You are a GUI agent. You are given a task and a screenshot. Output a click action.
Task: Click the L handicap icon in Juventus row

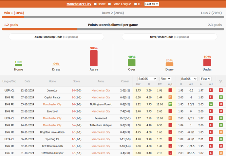coord(211,90)
